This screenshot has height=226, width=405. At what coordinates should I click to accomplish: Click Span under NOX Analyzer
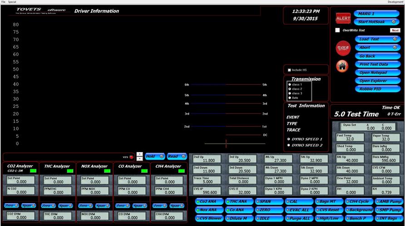tap(103, 206)
